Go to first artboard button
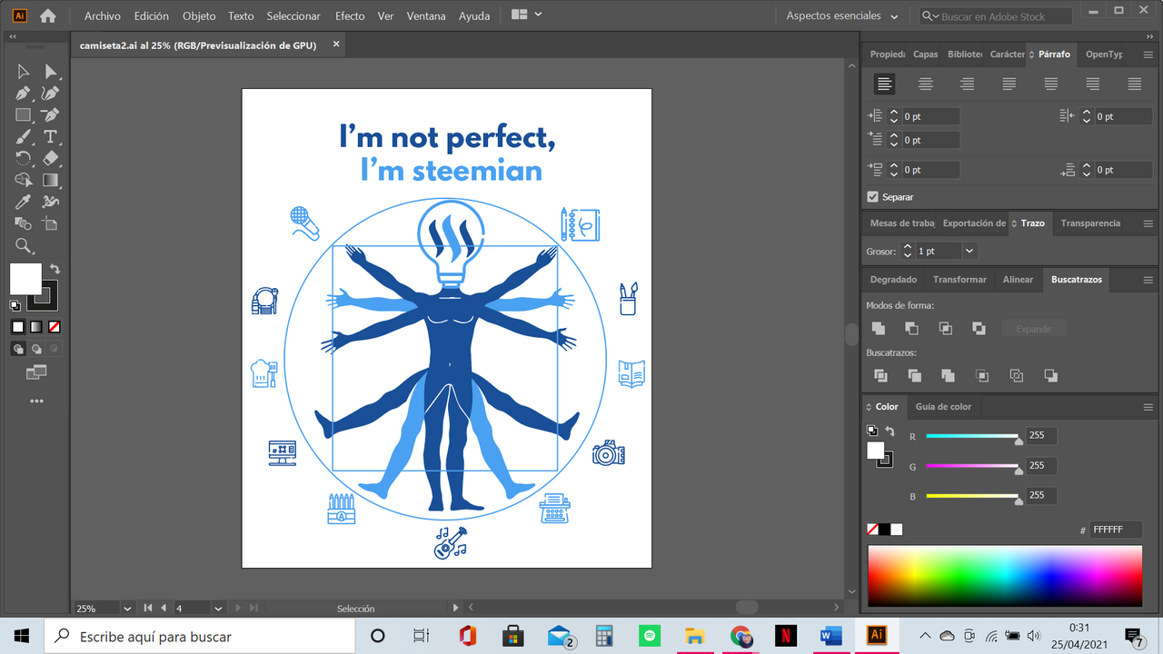Viewport: 1163px width, 654px height. click(148, 609)
